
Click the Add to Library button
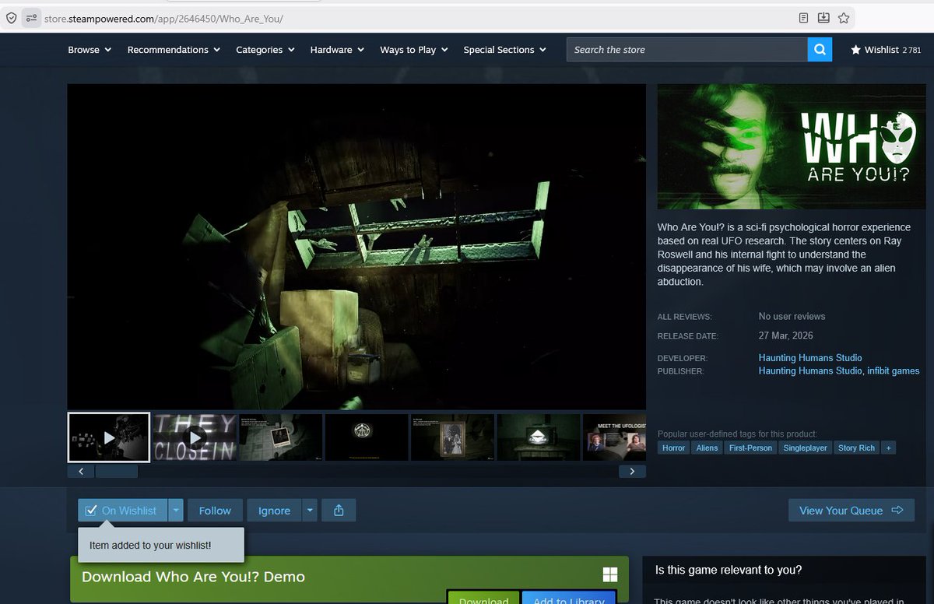point(569,598)
